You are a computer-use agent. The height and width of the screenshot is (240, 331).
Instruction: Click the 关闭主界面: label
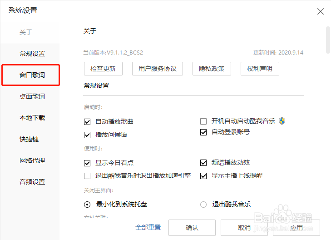[99, 190]
